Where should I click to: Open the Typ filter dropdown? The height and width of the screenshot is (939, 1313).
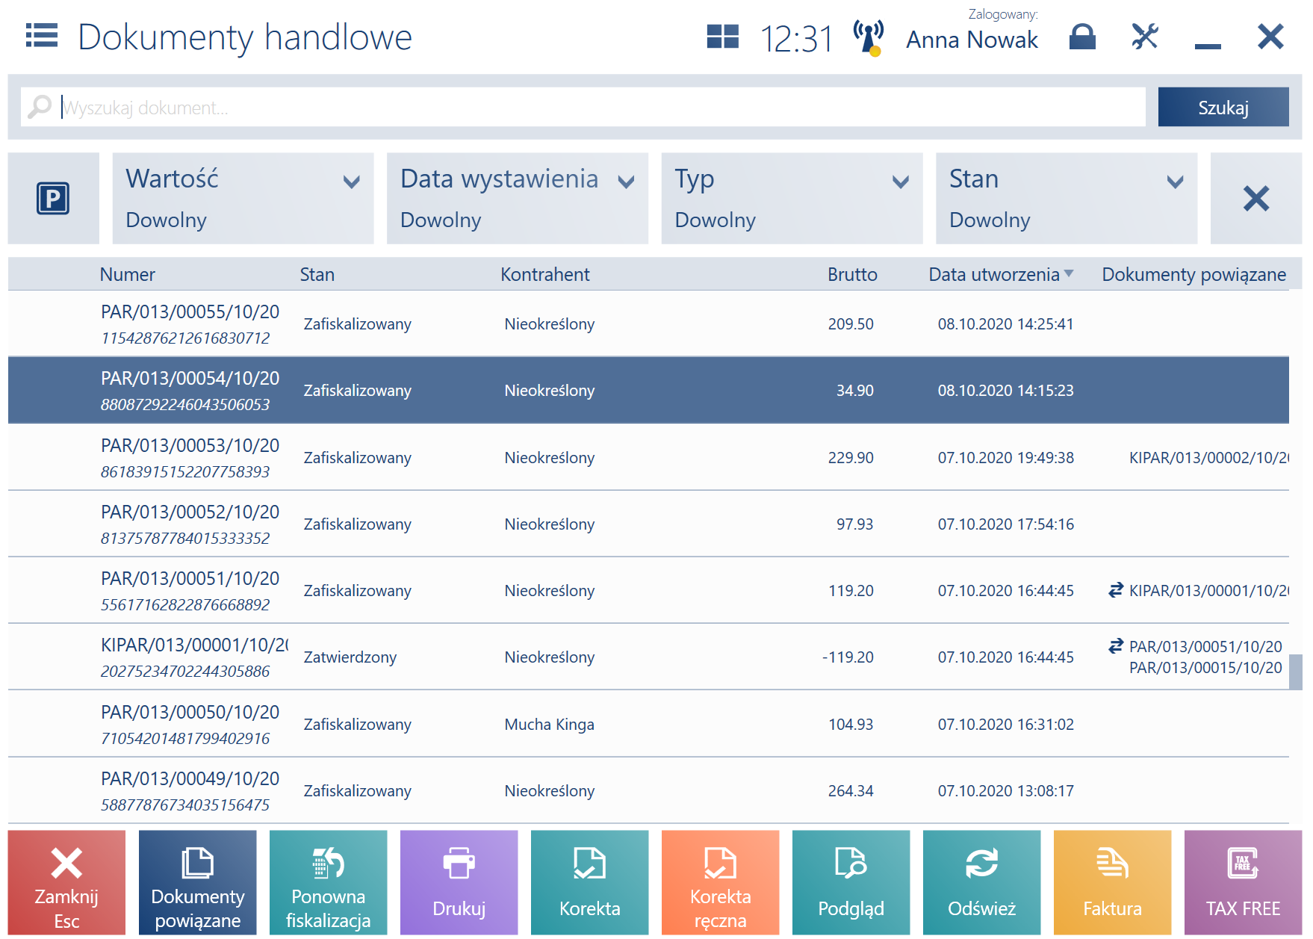coord(792,198)
